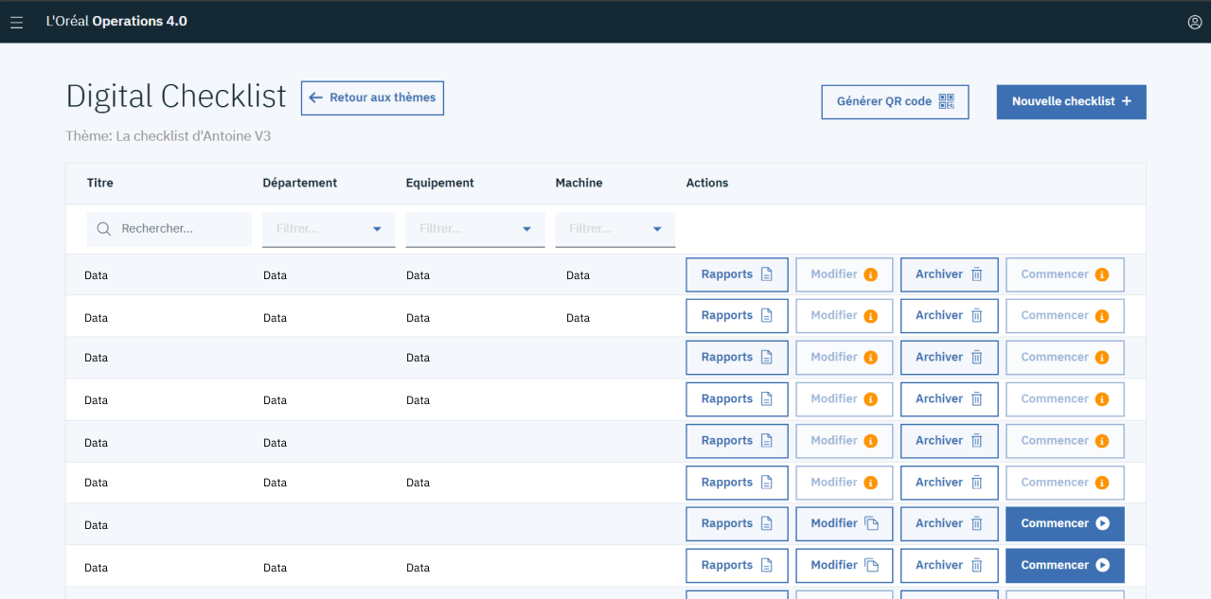Click the Département column header
1211x599 pixels.
pyautogui.click(x=300, y=183)
